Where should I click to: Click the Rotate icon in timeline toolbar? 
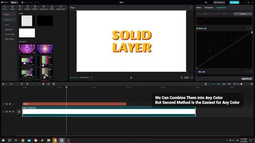click(x=49, y=84)
